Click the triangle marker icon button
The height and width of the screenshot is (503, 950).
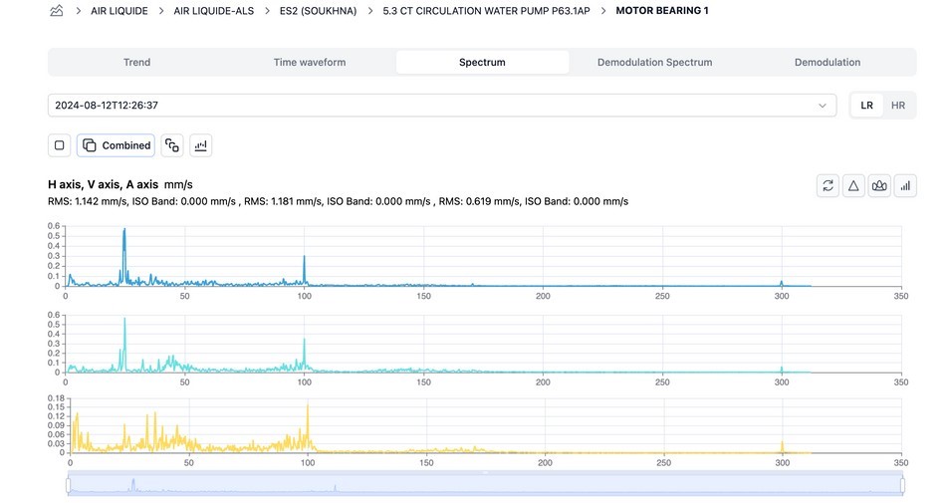(x=853, y=185)
